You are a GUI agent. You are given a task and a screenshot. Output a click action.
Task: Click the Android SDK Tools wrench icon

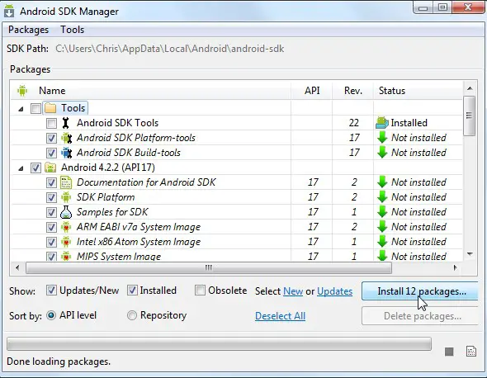(65, 123)
